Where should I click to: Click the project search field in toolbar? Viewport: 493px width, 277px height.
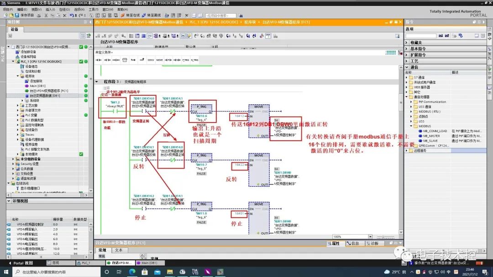pyautogui.click(x=220, y=15)
